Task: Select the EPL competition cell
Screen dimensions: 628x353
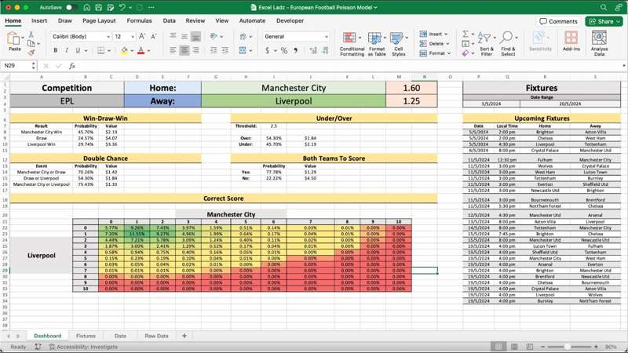Action: click(67, 101)
